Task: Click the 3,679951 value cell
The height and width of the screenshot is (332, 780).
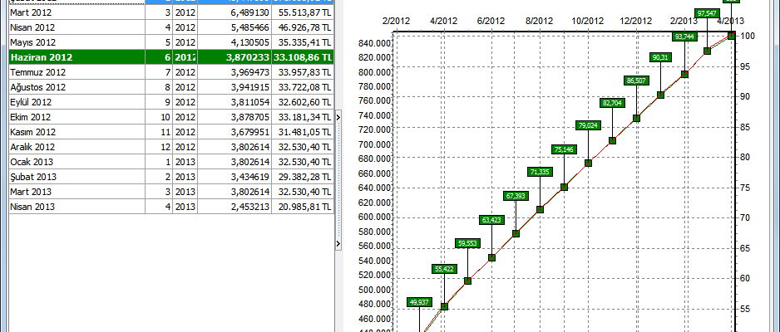Action: tap(246, 132)
